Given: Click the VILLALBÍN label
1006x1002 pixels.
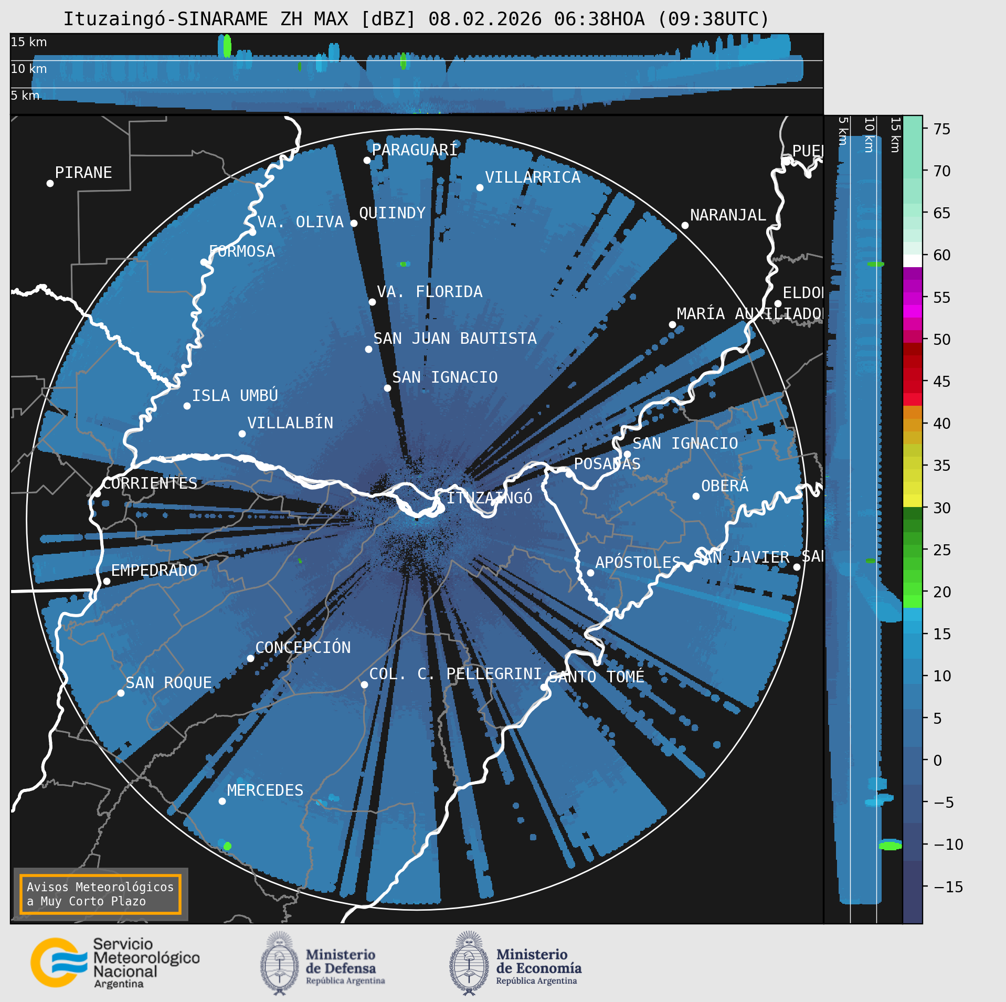Looking at the screenshot, I should (290, 423).
